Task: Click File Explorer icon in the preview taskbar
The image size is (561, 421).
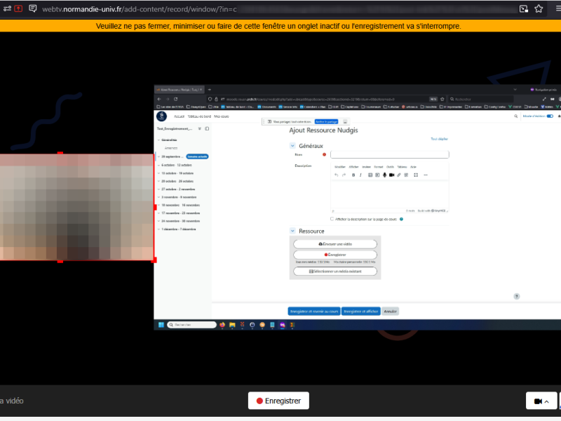Action: tap(232, 325)
